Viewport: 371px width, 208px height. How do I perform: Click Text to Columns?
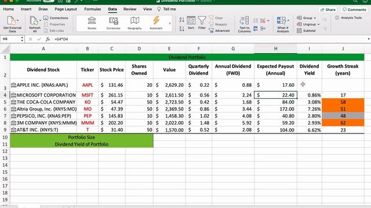click(x=245, y=24)
